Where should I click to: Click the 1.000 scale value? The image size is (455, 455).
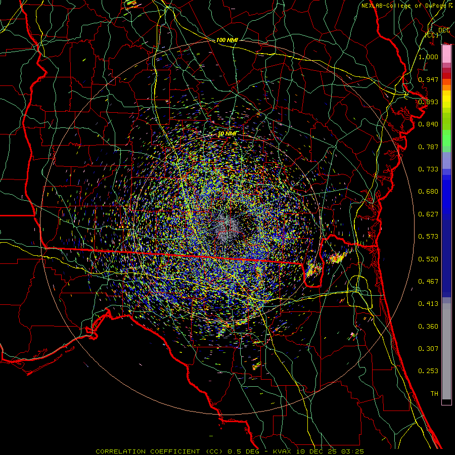pos(428,57)
